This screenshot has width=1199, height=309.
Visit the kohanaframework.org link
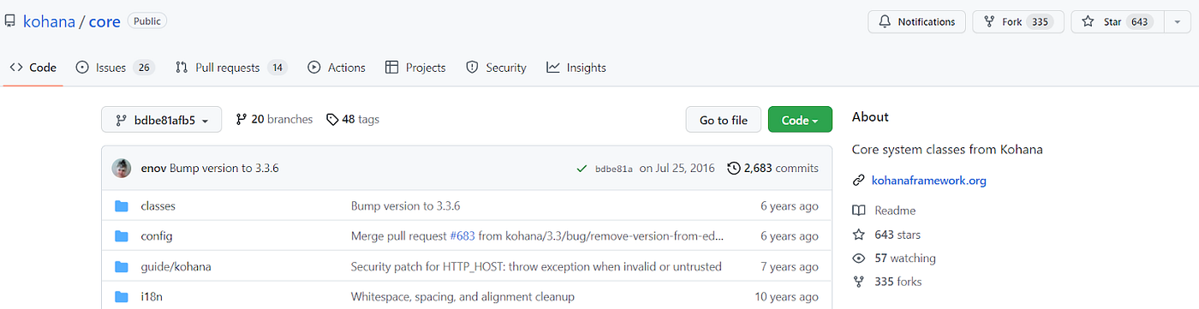(928, 181)
